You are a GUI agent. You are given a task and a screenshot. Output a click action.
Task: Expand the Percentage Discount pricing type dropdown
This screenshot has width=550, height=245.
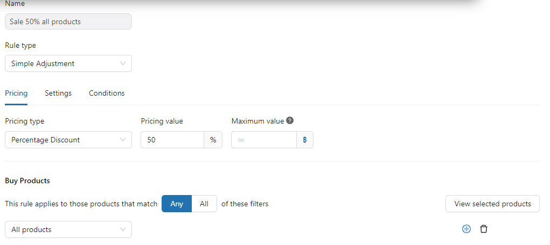click(68, 140)
